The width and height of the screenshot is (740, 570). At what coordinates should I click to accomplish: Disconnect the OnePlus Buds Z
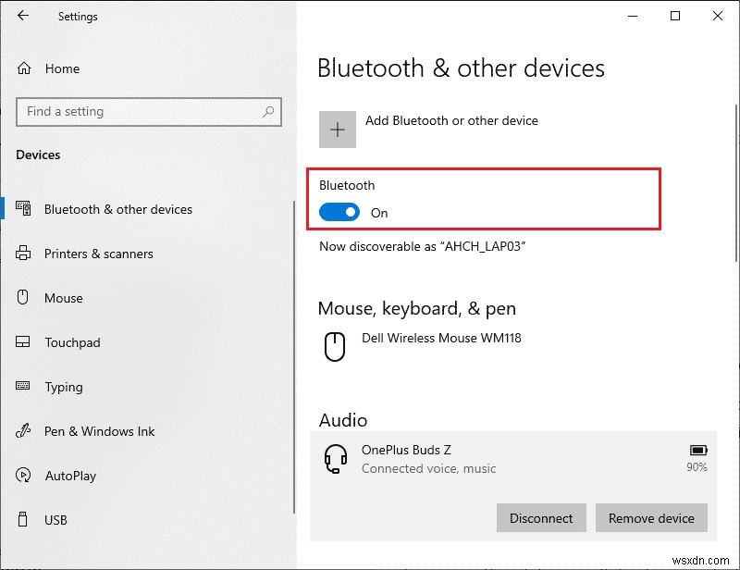541,517
